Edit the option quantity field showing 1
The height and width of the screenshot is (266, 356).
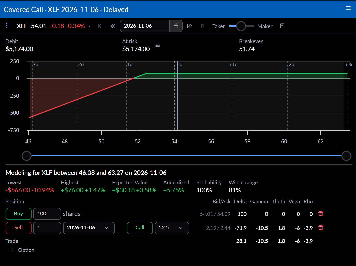[x=47, y=228]
